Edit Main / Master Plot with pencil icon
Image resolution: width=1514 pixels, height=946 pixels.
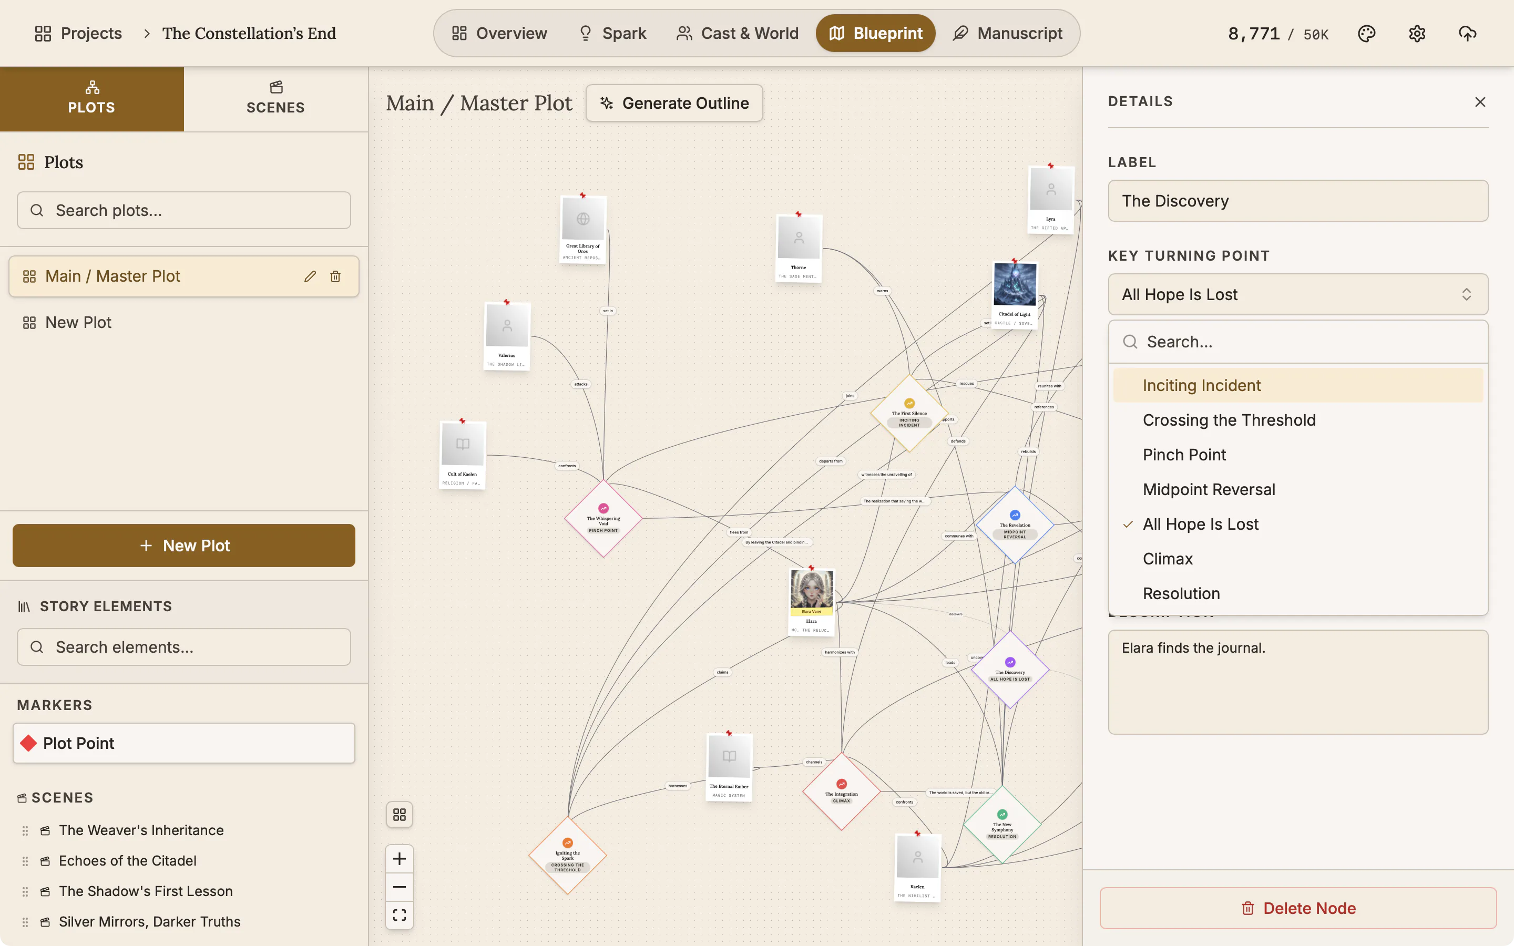coord(310,276)
